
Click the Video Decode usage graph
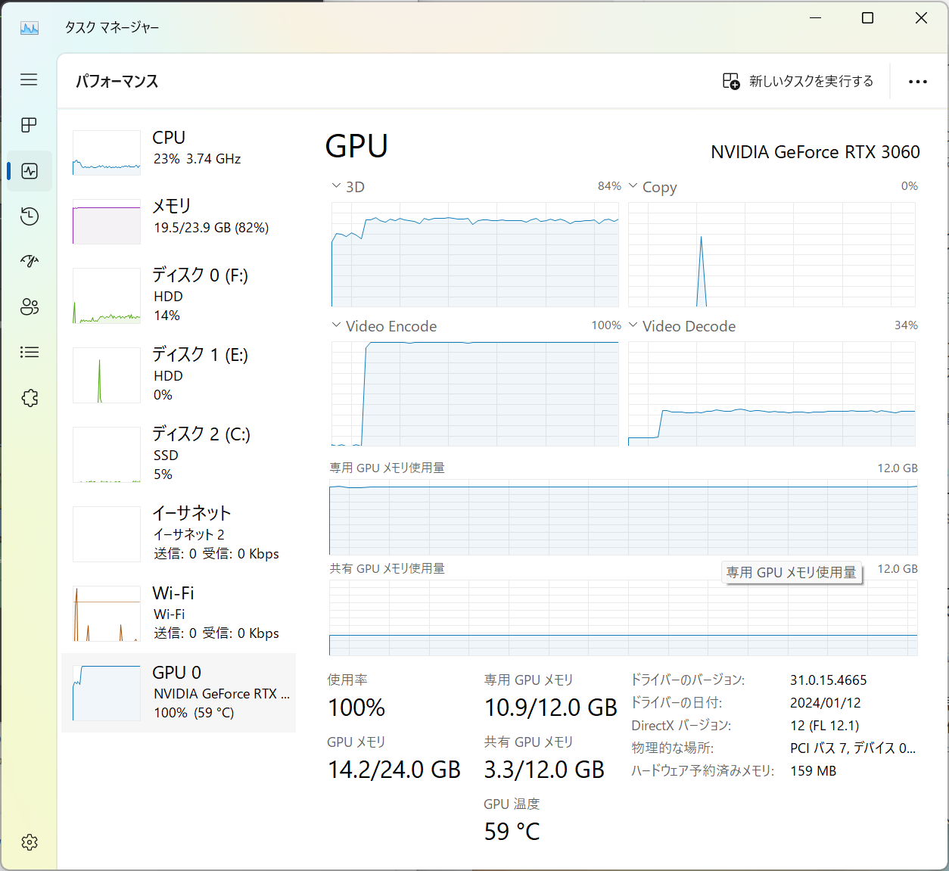772,394
